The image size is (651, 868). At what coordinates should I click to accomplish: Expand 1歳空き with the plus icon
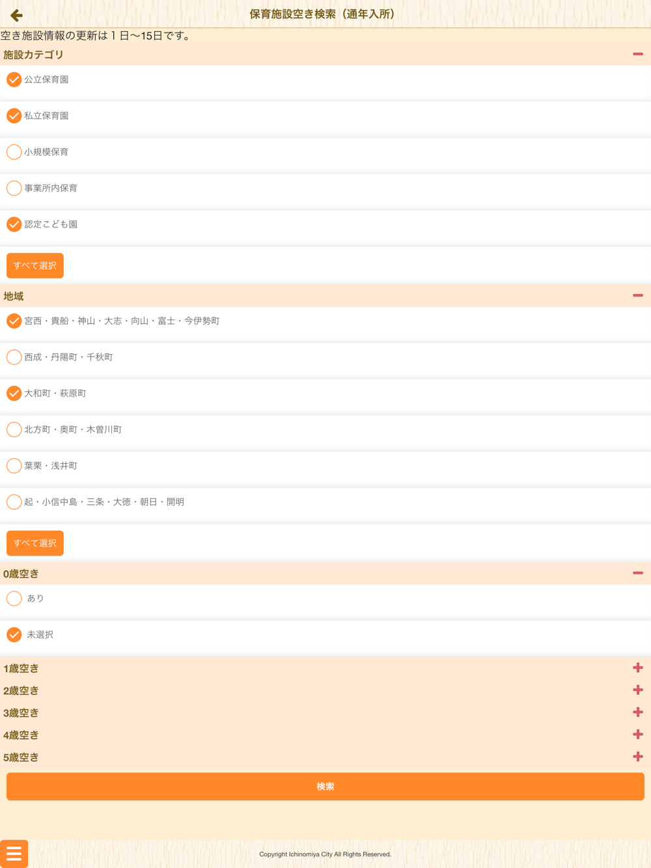[638, 668]
